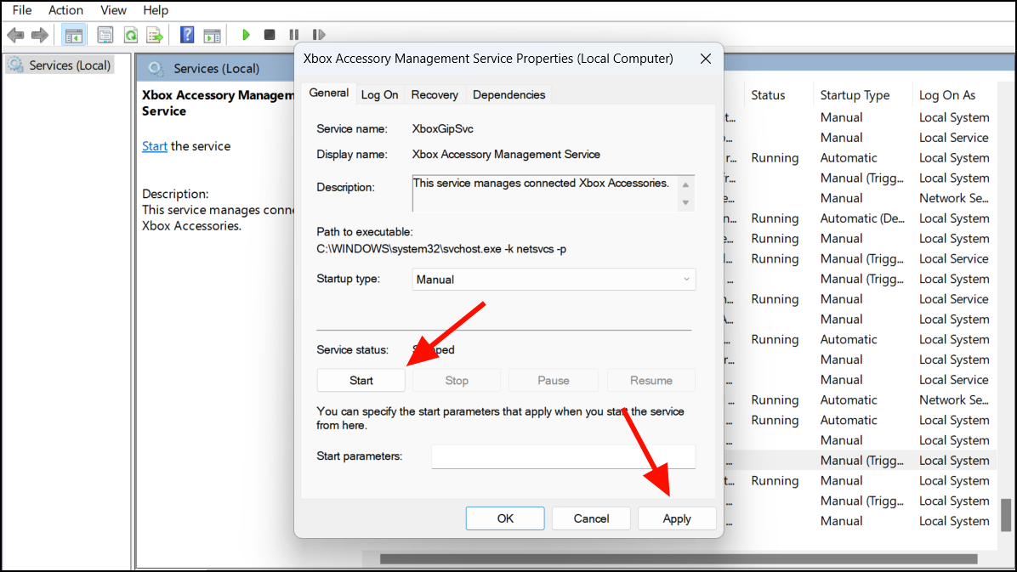The image size is (1017, 572).
Task: Toggle the show/hide console tree icon
Action: point(73,35)
